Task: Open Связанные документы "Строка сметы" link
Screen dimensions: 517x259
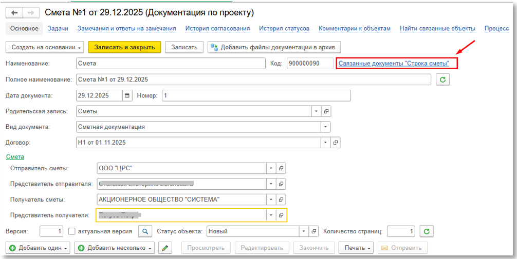Action: click(x=394, y=63)
